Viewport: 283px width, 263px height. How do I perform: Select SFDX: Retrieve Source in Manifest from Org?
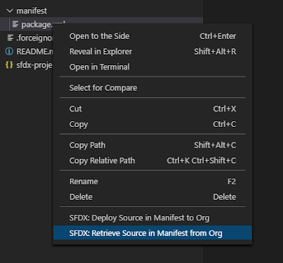(153, 233)
